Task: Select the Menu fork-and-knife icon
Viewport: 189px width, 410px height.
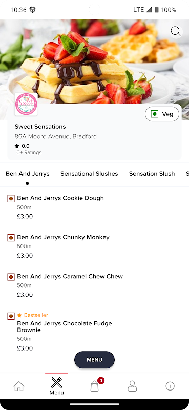Action: [x=57, y=382]
